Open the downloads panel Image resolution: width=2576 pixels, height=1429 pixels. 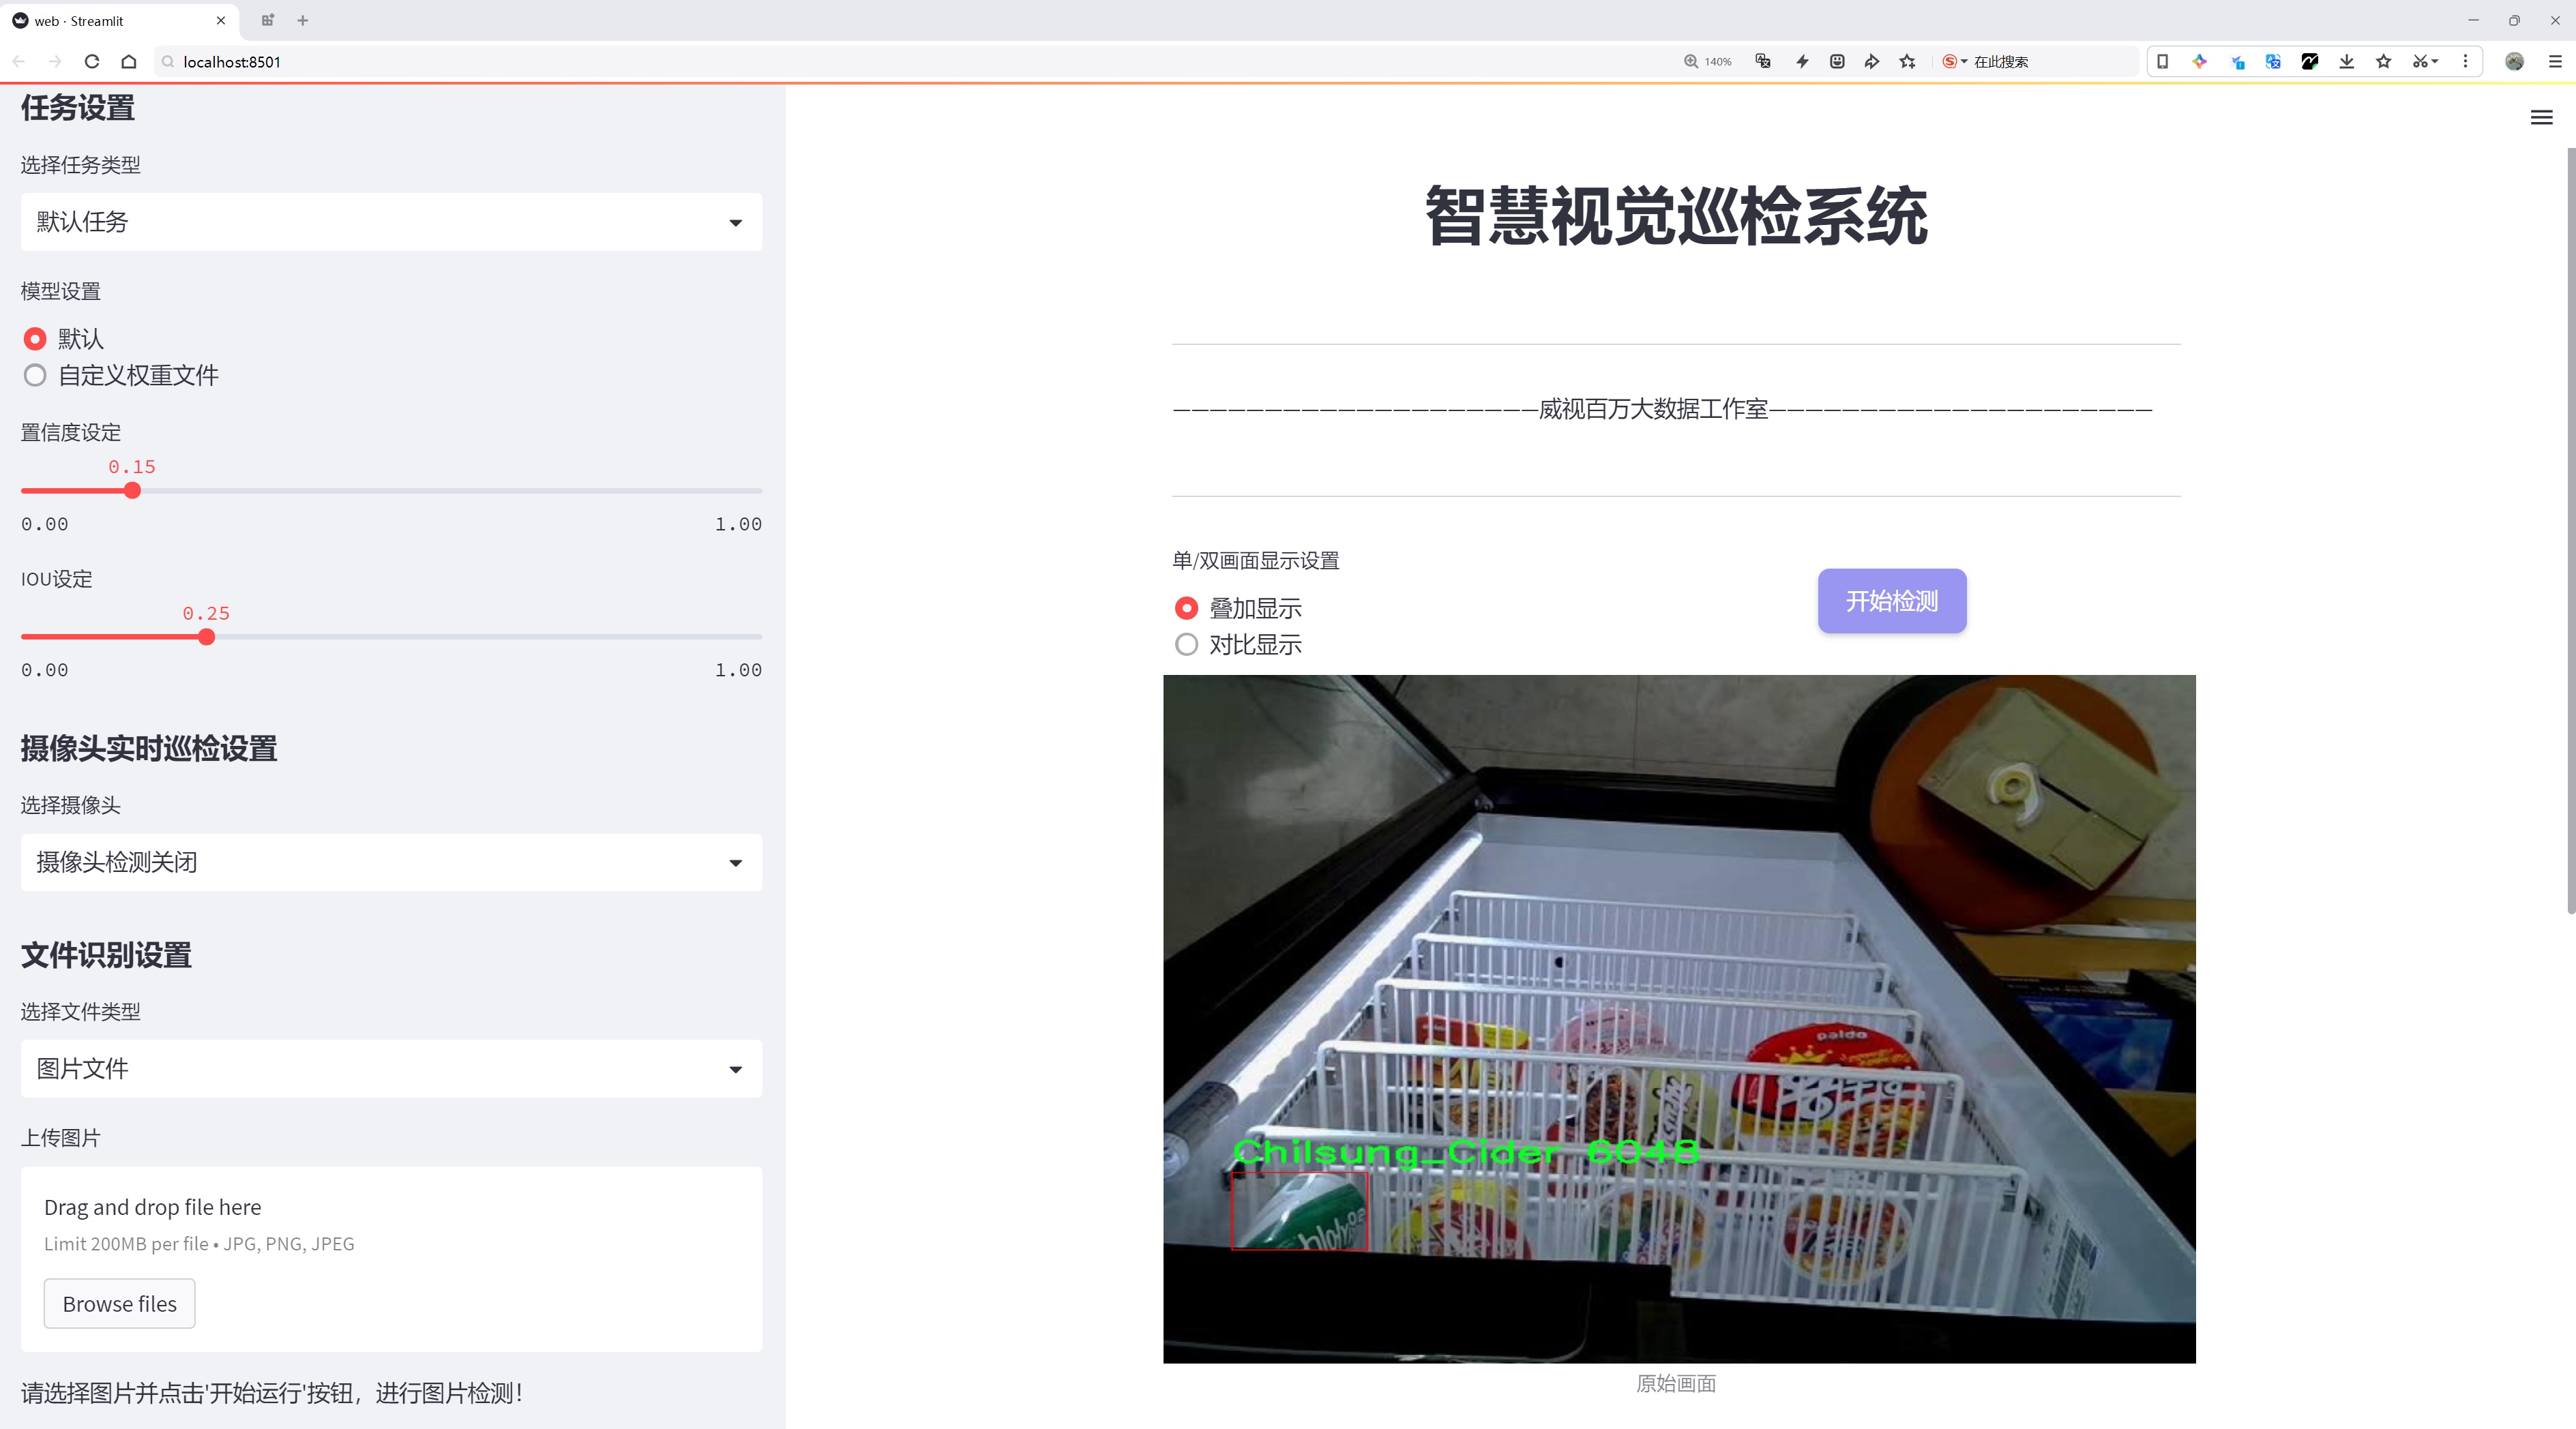[2347, 61]
